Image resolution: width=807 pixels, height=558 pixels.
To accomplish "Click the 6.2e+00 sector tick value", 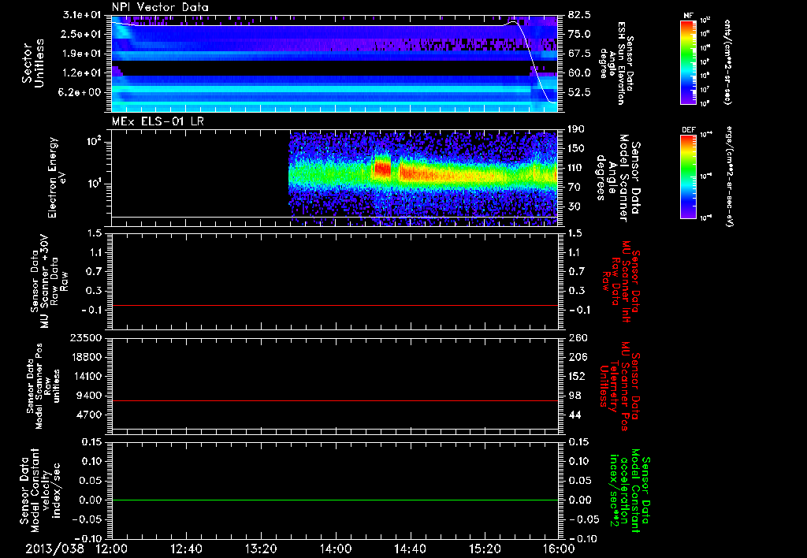I will click(80, 92).
